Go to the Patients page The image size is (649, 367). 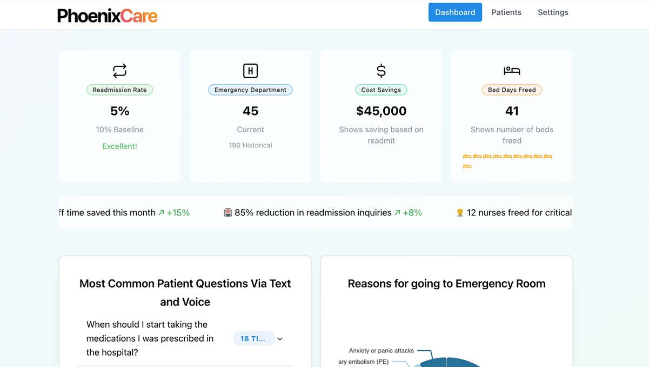click(x=506, y=12)
